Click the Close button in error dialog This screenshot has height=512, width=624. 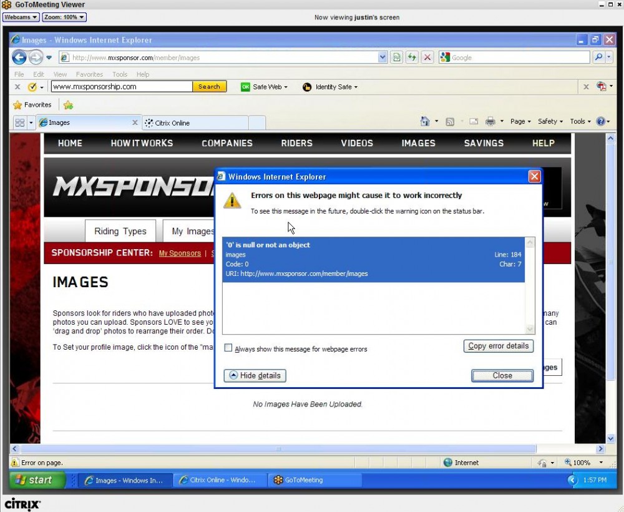(x=502, y=375)
